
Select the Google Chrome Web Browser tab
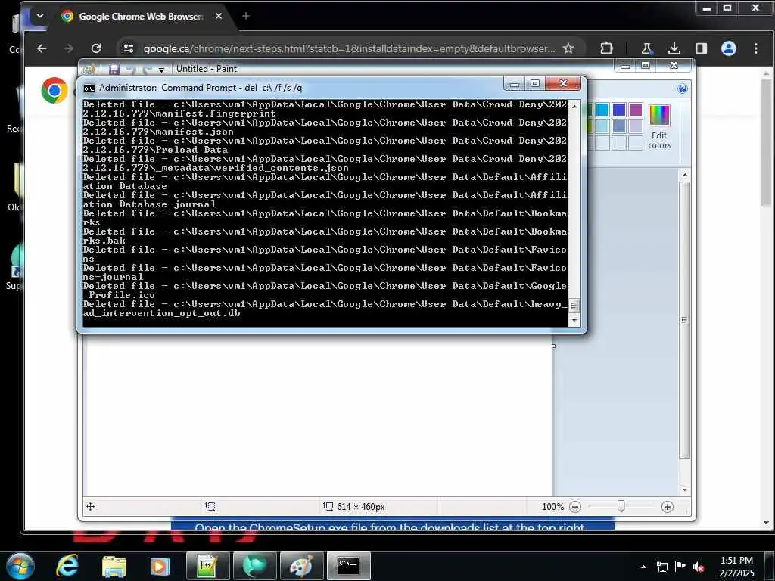tap(141, 17)
